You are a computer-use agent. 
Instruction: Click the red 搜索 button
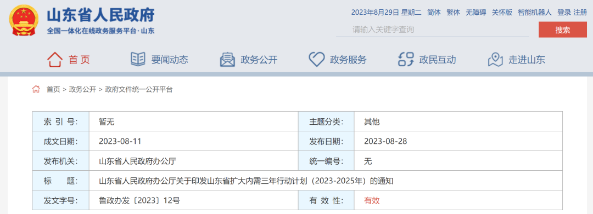tap(563, 30)
